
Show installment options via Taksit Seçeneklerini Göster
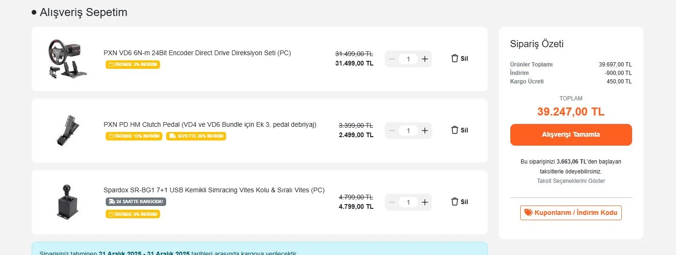coord(571,181)
